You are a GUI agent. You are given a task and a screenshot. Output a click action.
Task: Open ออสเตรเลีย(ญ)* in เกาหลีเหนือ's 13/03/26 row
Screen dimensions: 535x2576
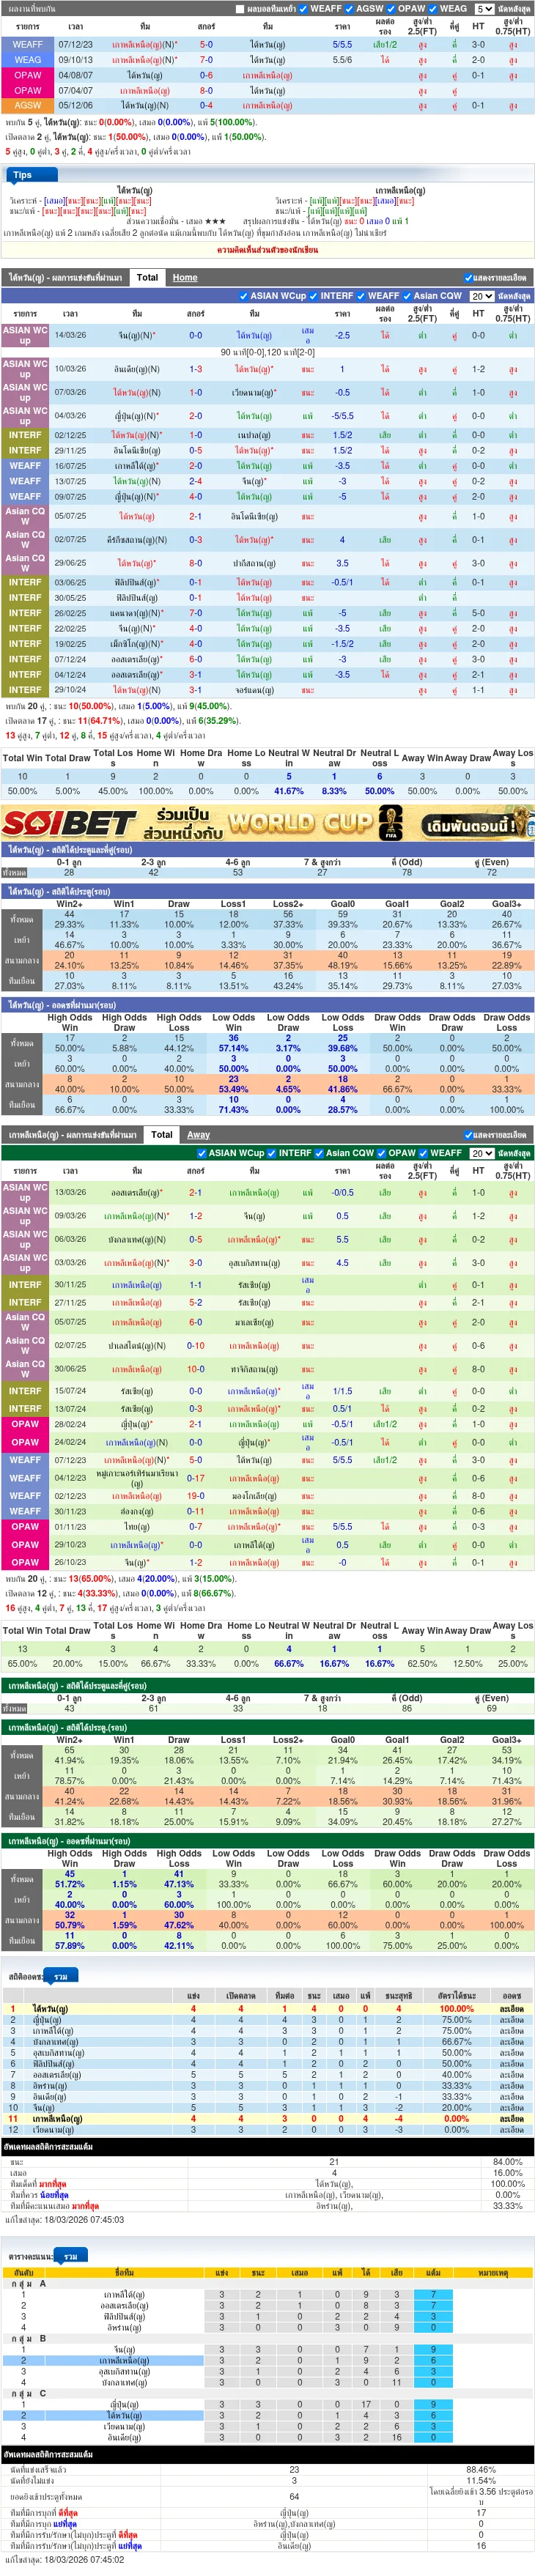click(x=136, y=1193)
